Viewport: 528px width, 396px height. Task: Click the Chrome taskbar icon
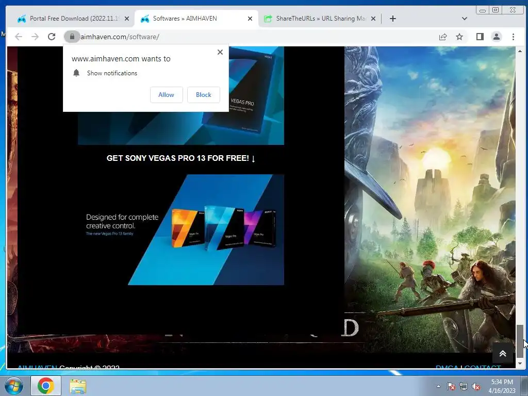coord(46,386)
